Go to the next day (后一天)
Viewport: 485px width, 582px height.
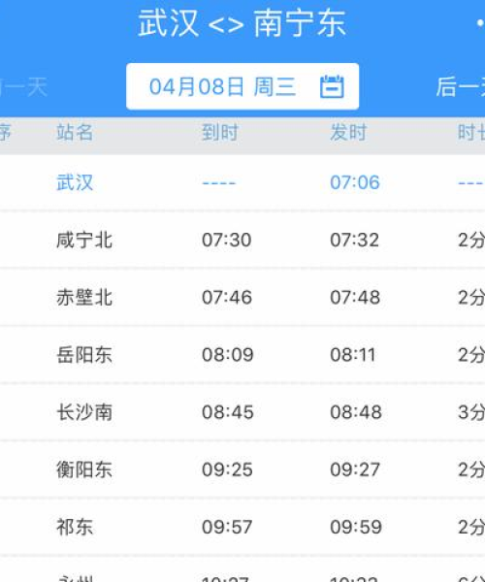pyautogui.click(x=461, y=87)
